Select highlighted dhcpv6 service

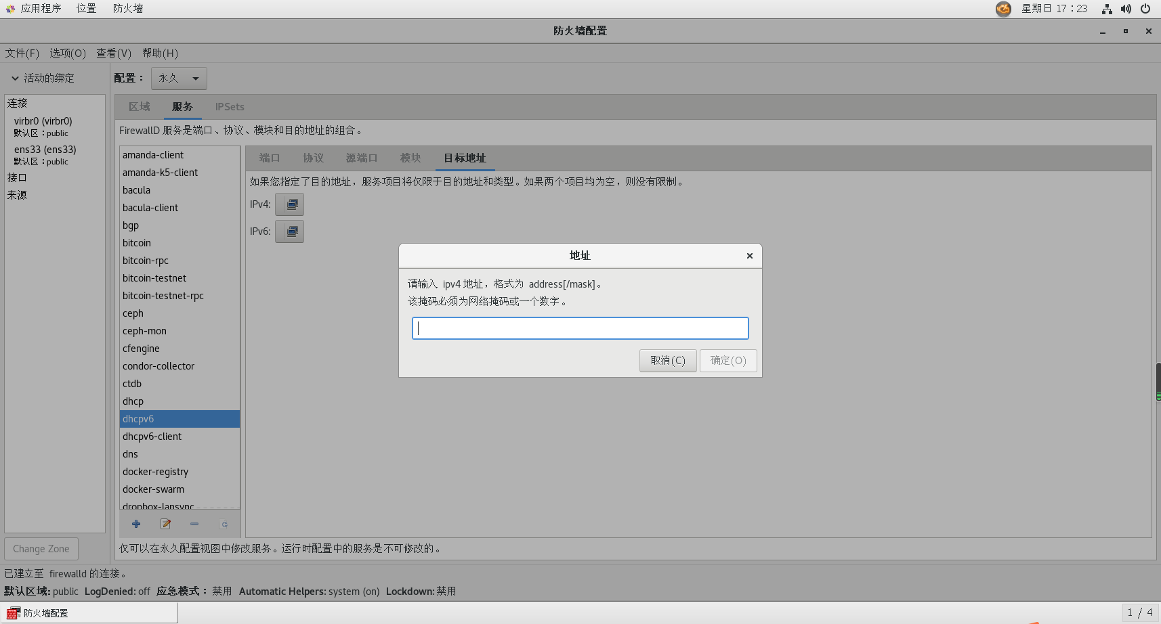coord(180,419)
